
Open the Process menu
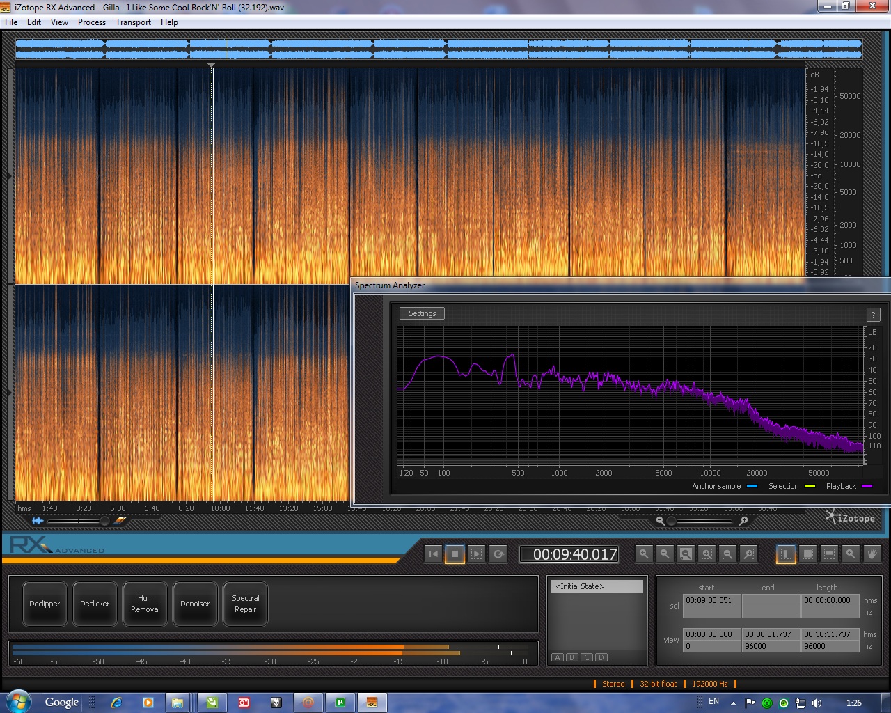(x=92, y=22)
